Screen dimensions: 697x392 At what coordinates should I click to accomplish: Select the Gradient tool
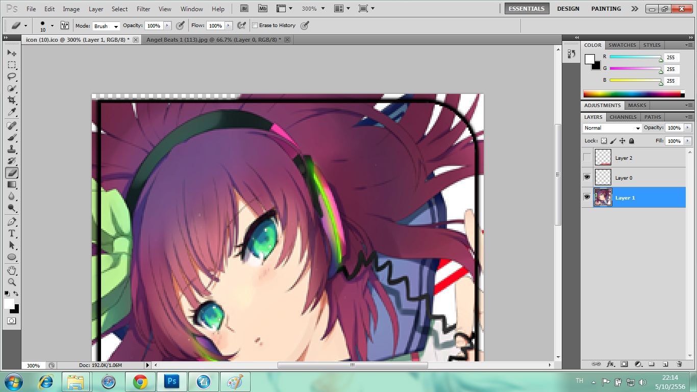coord(12,185)
